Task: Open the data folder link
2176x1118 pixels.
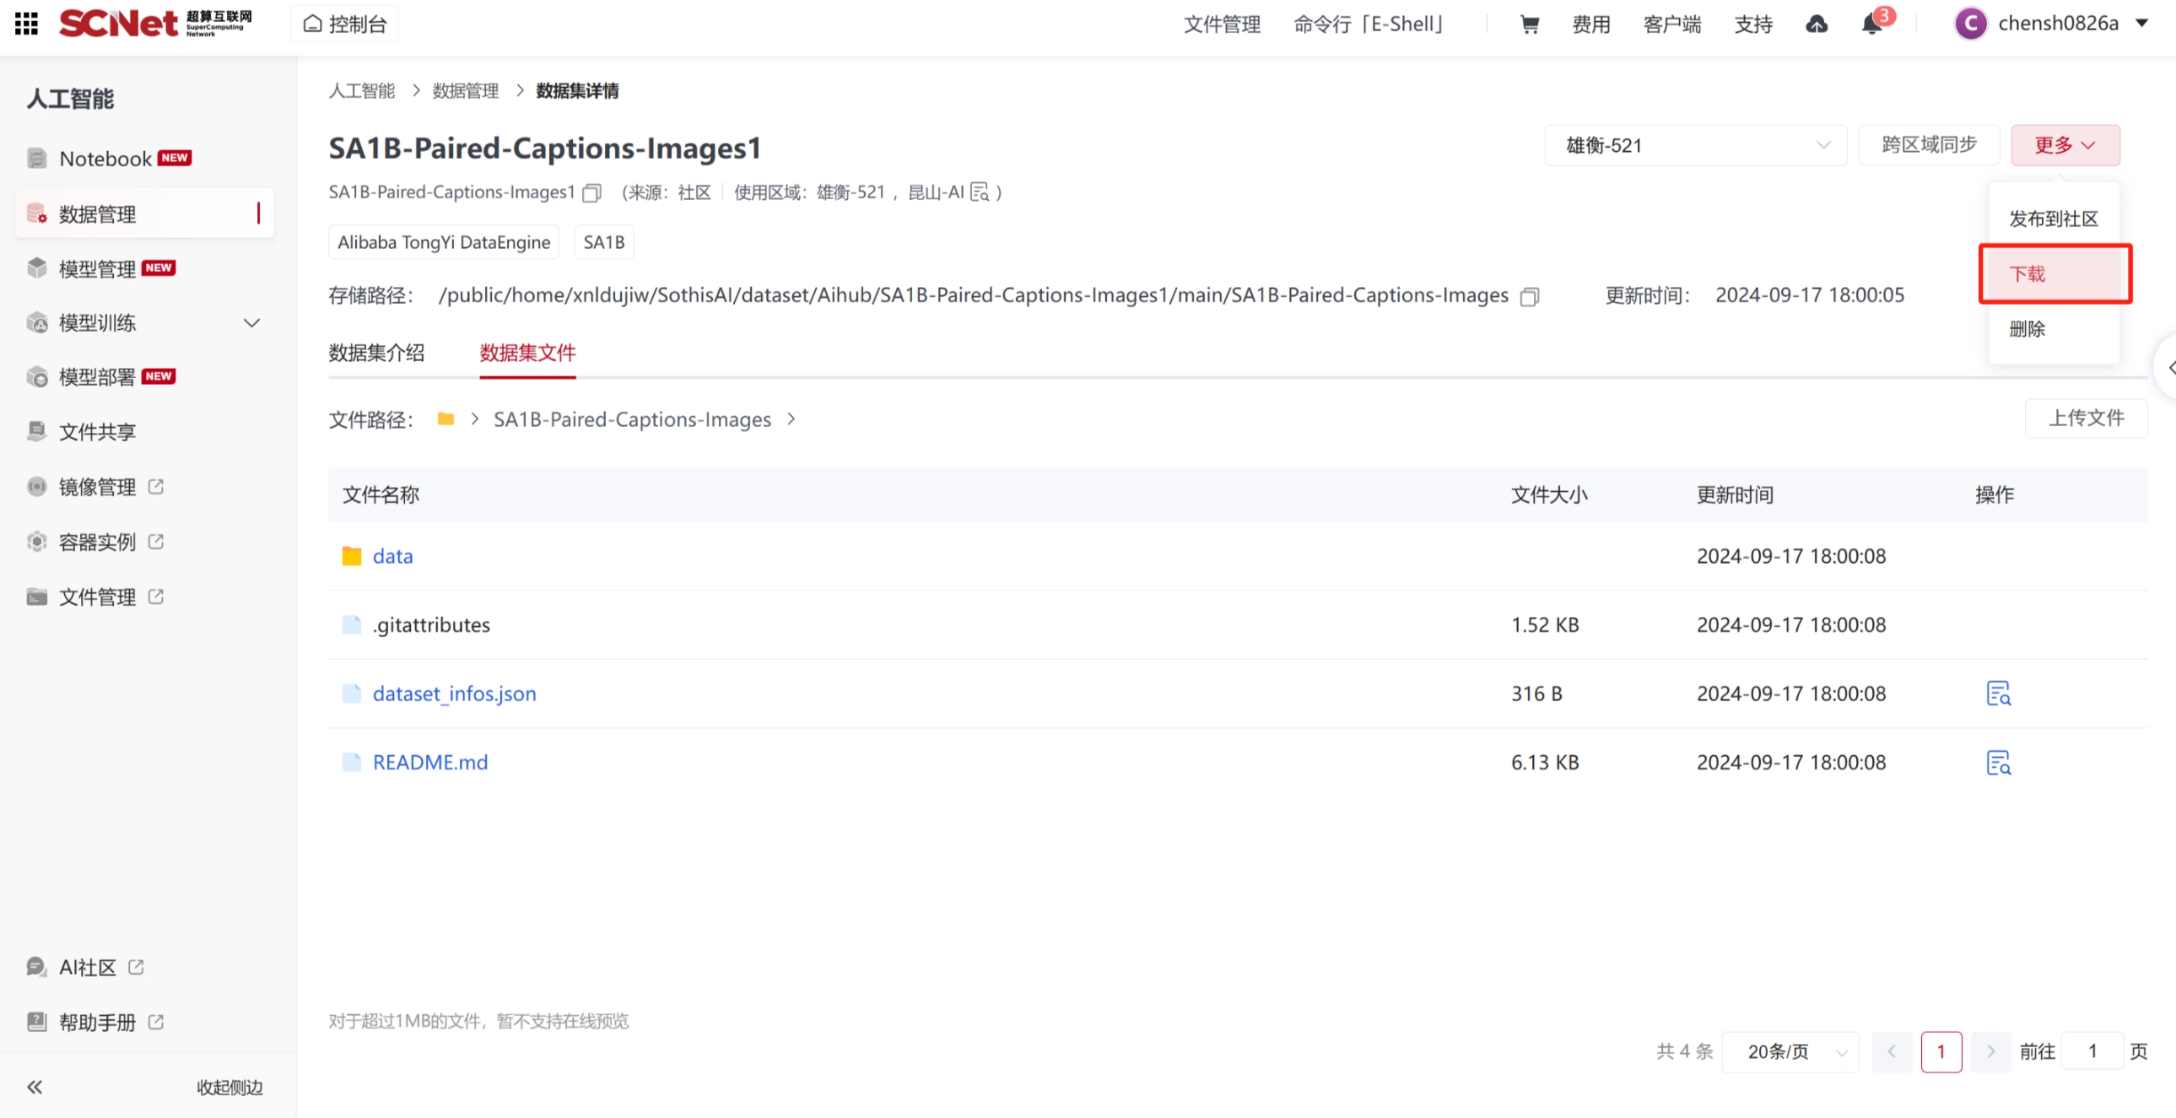Action: click(393, 556)
